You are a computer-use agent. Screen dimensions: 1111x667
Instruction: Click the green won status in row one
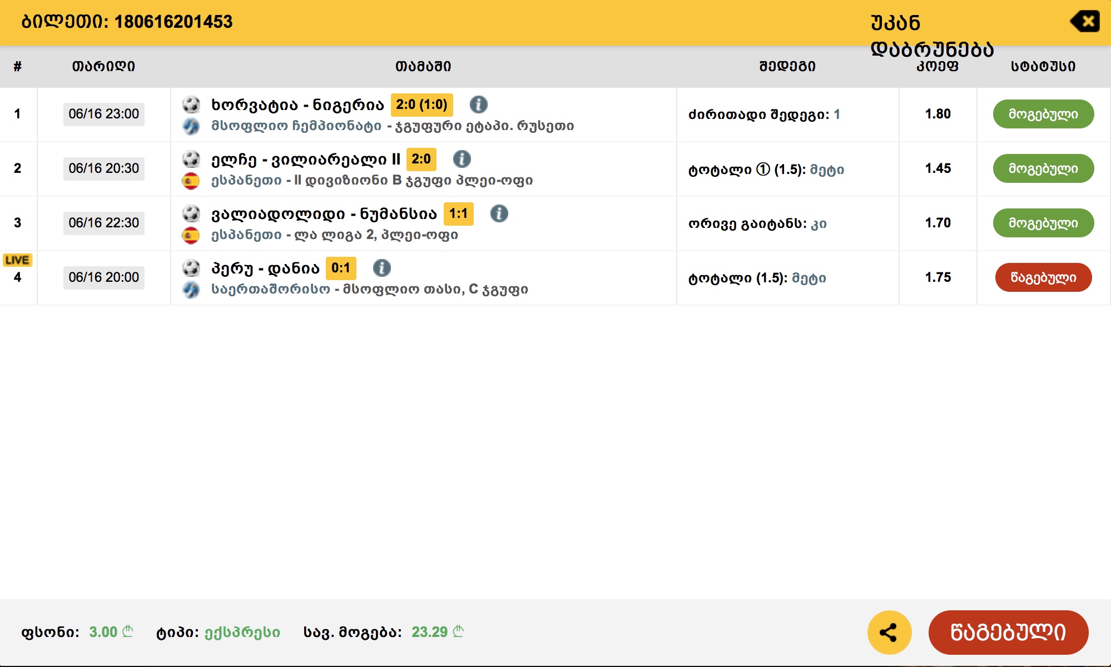[1043, 114]
